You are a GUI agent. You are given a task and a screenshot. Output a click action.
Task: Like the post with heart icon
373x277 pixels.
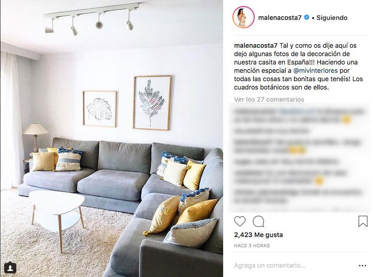pyautogui.click(x=240, y=221)
